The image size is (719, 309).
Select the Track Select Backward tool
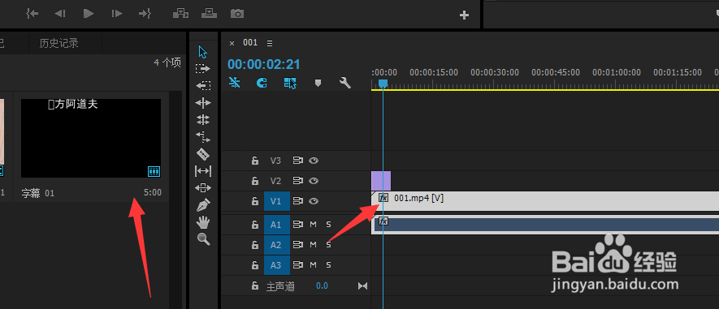point(202,86)
